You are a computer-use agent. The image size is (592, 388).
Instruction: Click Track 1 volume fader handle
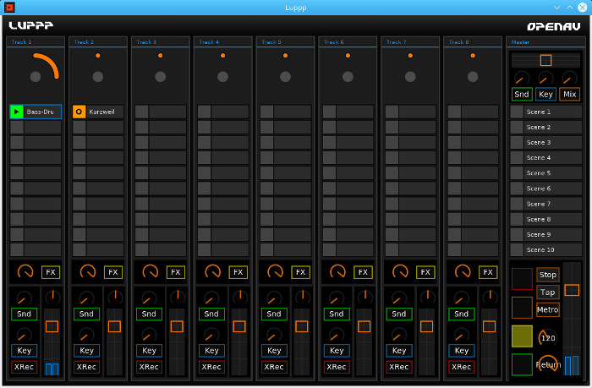tap(52, 326)
